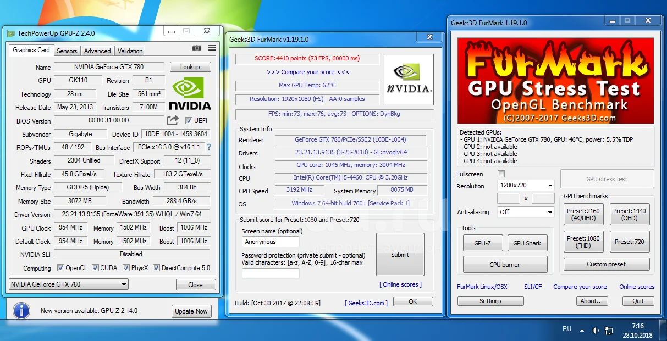Click the FurMark GPU Stress Test banner

[x=555, y=81]
